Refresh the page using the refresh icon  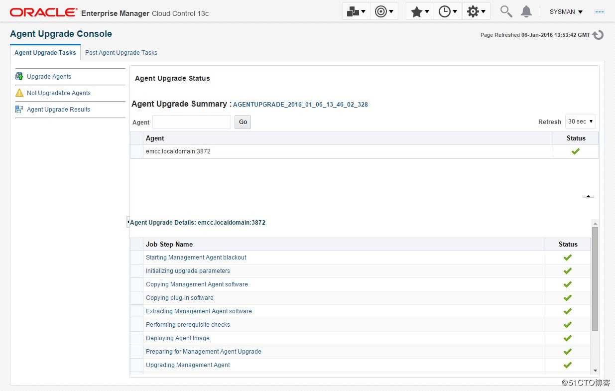pyautogui.click(x=598, y=35)
